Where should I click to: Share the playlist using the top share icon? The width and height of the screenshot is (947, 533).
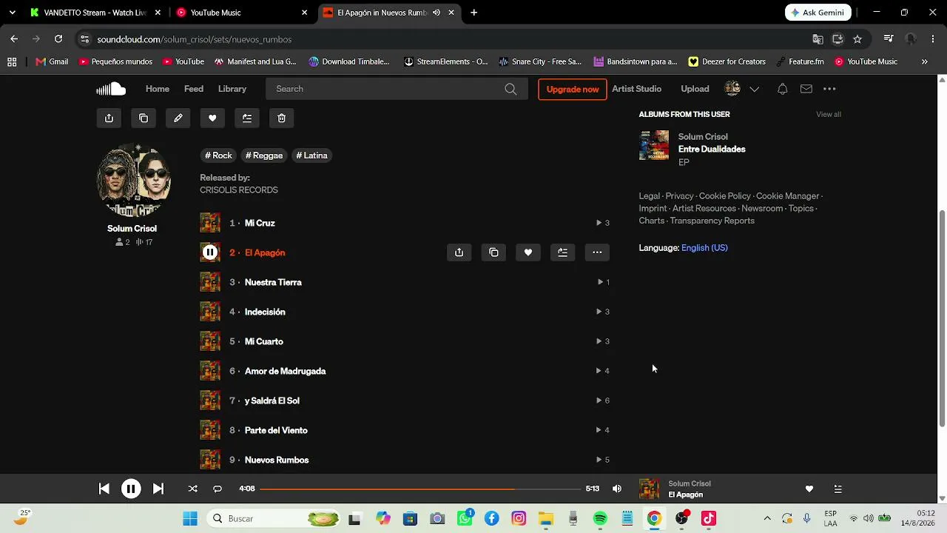click(109, 118)
